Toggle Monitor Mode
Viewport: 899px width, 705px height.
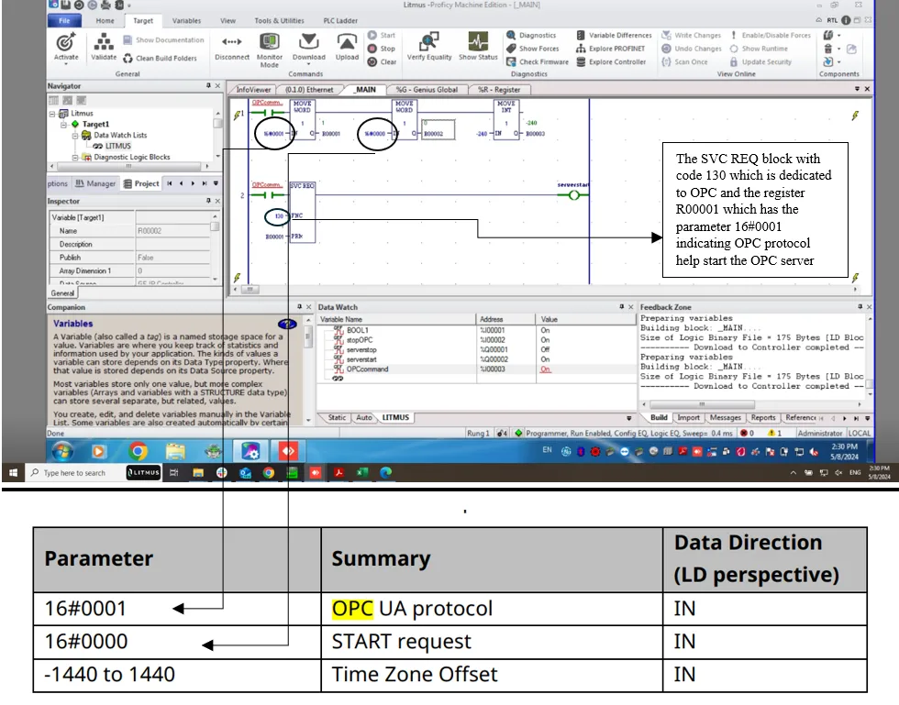coord(270,50)
